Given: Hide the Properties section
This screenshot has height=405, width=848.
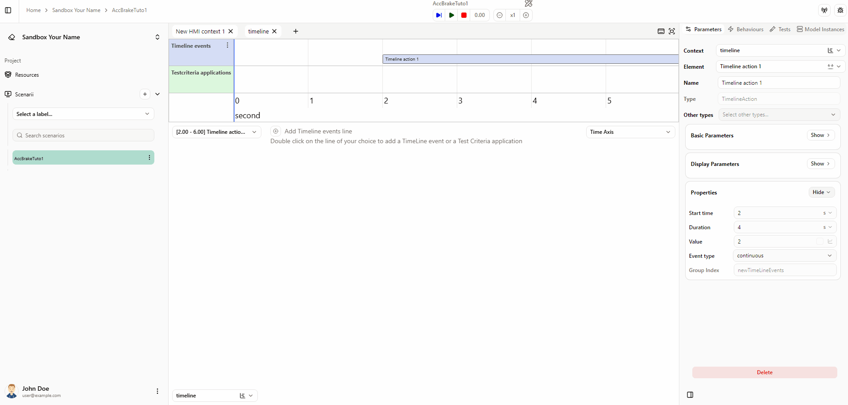Looking at the screenshot, I should pos(821,192).
